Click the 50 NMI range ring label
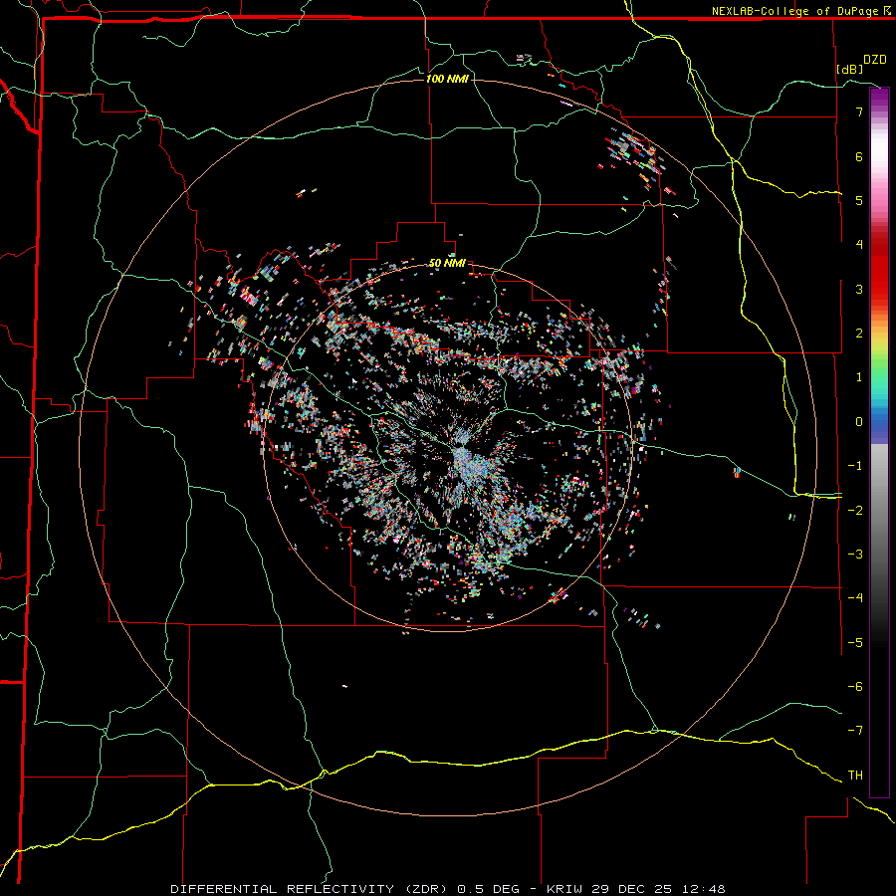Image resolution: width=896 pixels, height=896 pixels. (x=447, y=263)
